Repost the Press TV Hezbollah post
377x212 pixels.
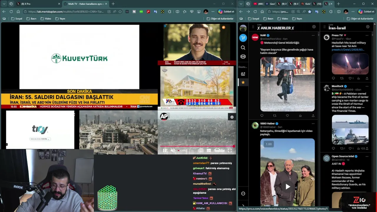(x=342, y=78)
